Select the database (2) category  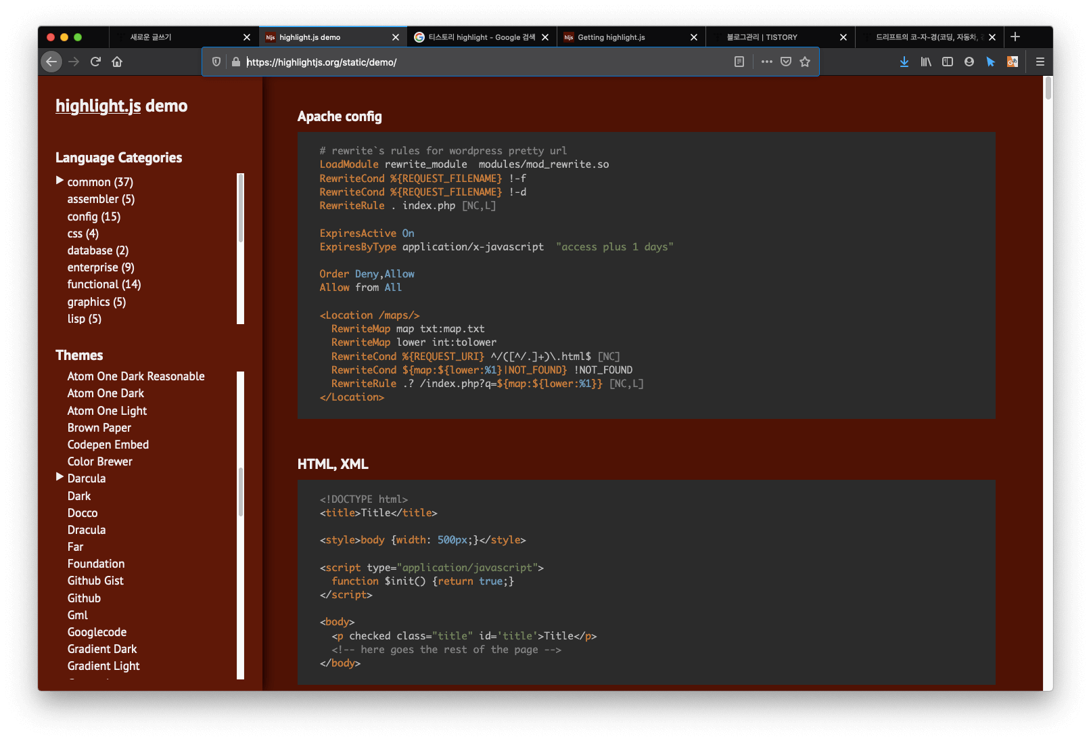click(98, 250)
